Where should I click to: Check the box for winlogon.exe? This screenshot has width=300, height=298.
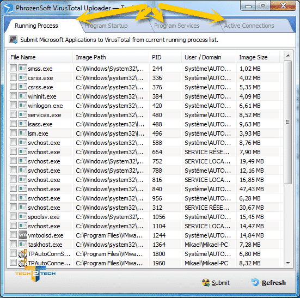(13, 105)
